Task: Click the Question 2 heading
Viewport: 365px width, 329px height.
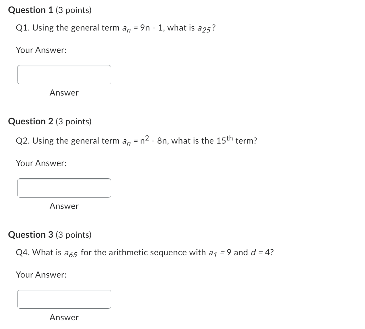Action: pos(30,122)
